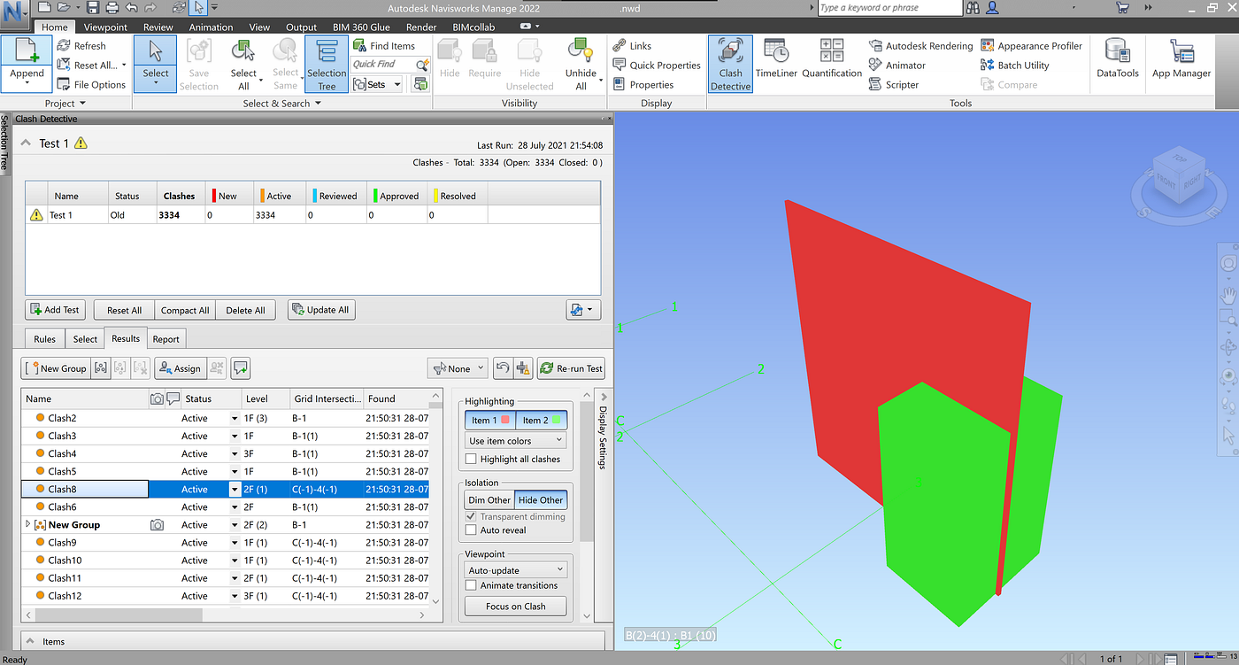The height and width of the screenshot is (665, 1239).
Task: Open the Use item colors dropdown
Action: tap(516, 440)
